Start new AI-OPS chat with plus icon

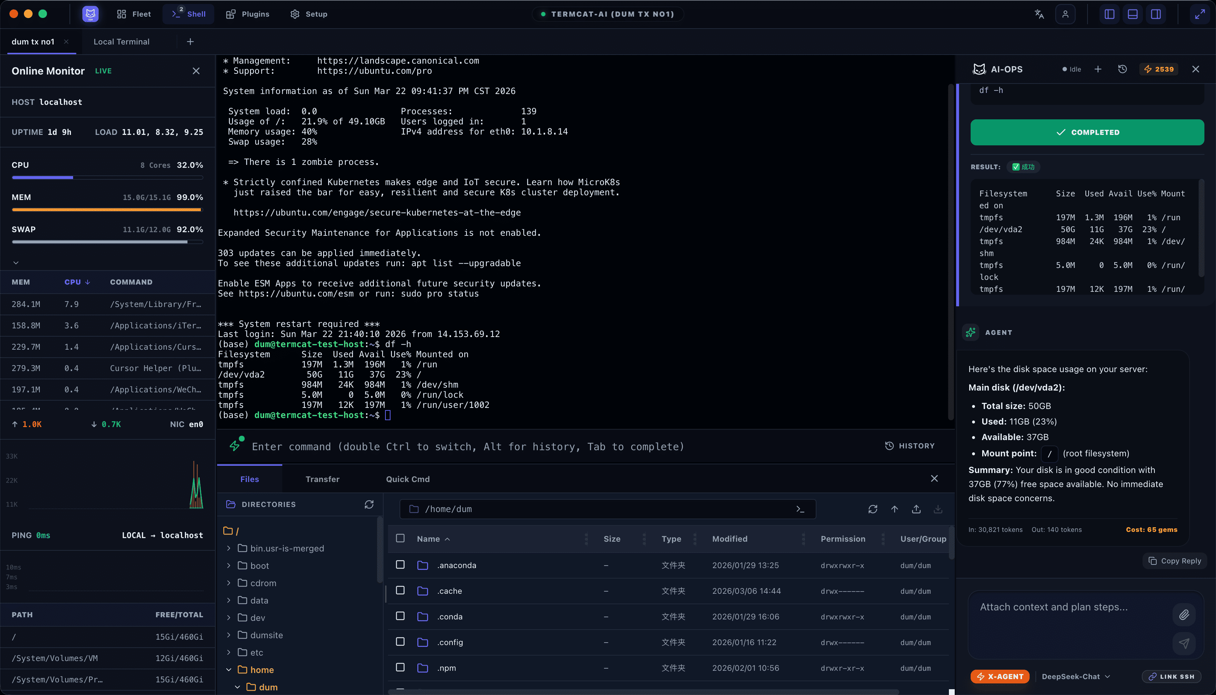tap(1098, 69)
